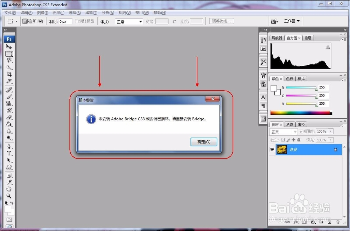Open the File menu
The image size is (350, 231).
(10, 13)
